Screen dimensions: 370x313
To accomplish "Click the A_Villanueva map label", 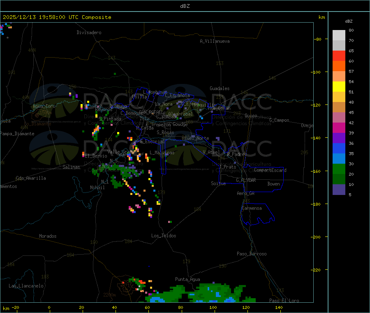I will pyautogui.click(x=215, y=41).
